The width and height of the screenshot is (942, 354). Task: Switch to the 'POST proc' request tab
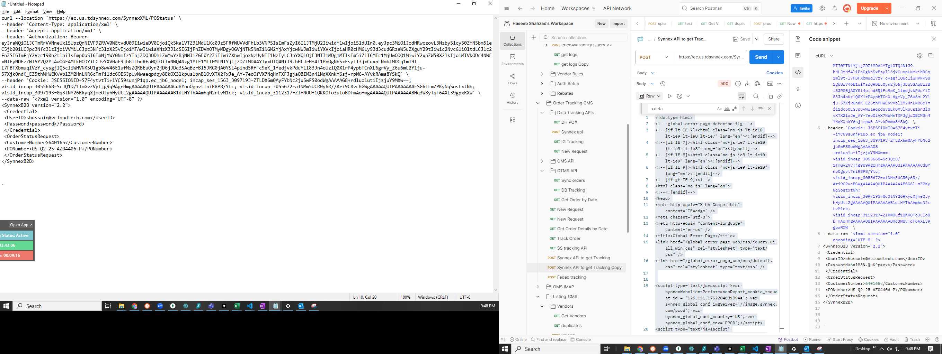[x=763, y=24]
